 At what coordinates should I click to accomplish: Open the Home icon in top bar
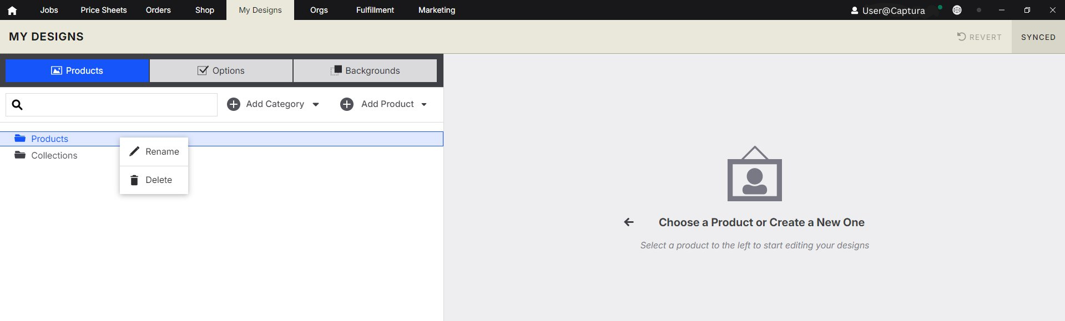[x=12, y=10]
